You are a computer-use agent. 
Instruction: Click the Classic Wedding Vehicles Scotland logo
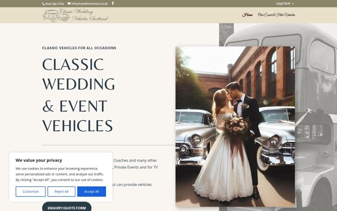(x=75, y=15)
